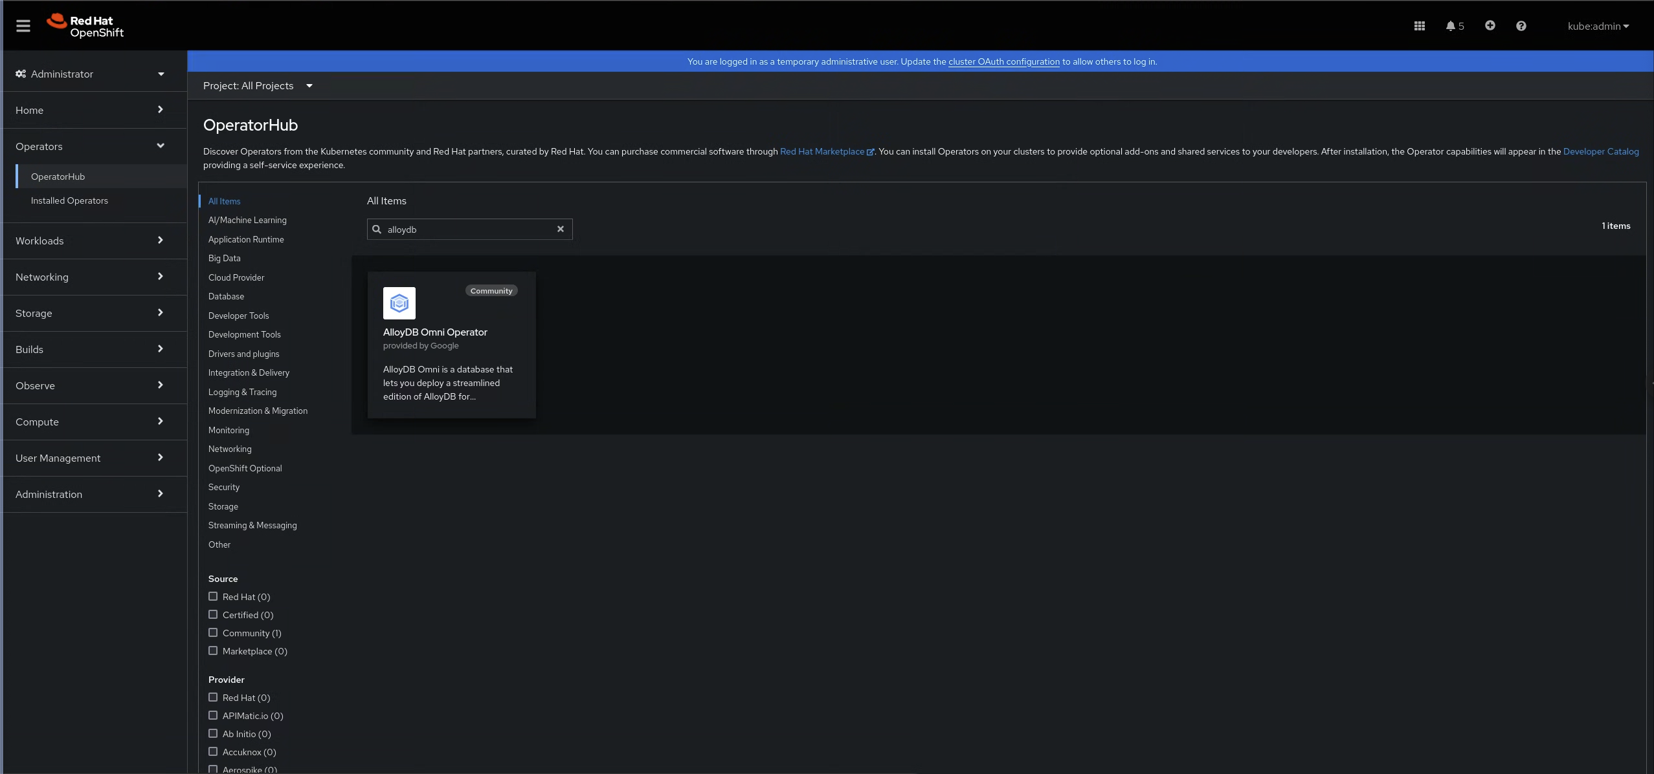Click the Red Hat OpenShift logo
This screenshot has width=1654, height=774.
(x=85, y=26)
